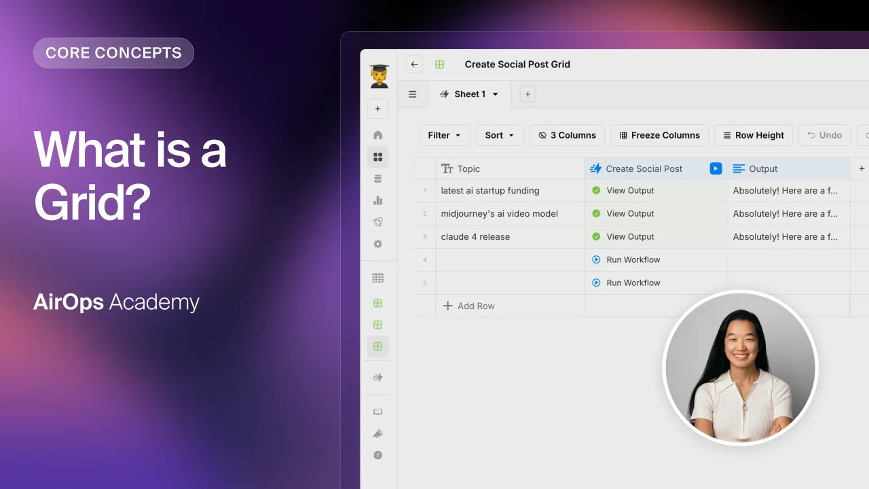The width and height of the screenshot is (869, 489).
Task: Run Workflow in row 4
Action: pyautogui.click(x=627, y=260)
